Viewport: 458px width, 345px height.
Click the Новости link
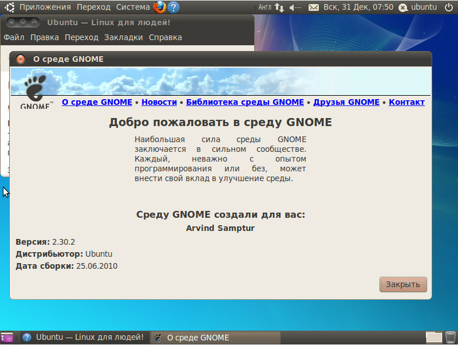click(x=159, y=102)
